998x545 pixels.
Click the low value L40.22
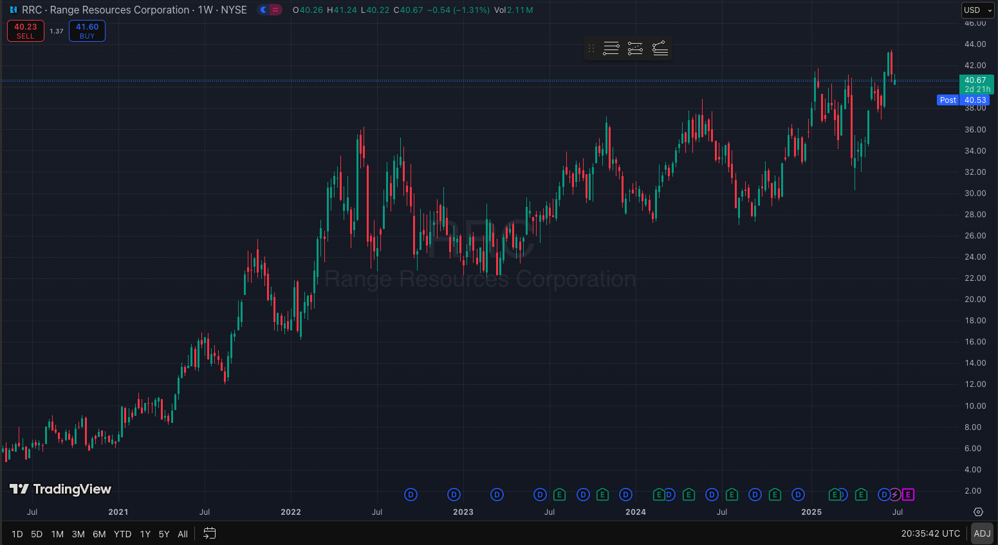374,10
